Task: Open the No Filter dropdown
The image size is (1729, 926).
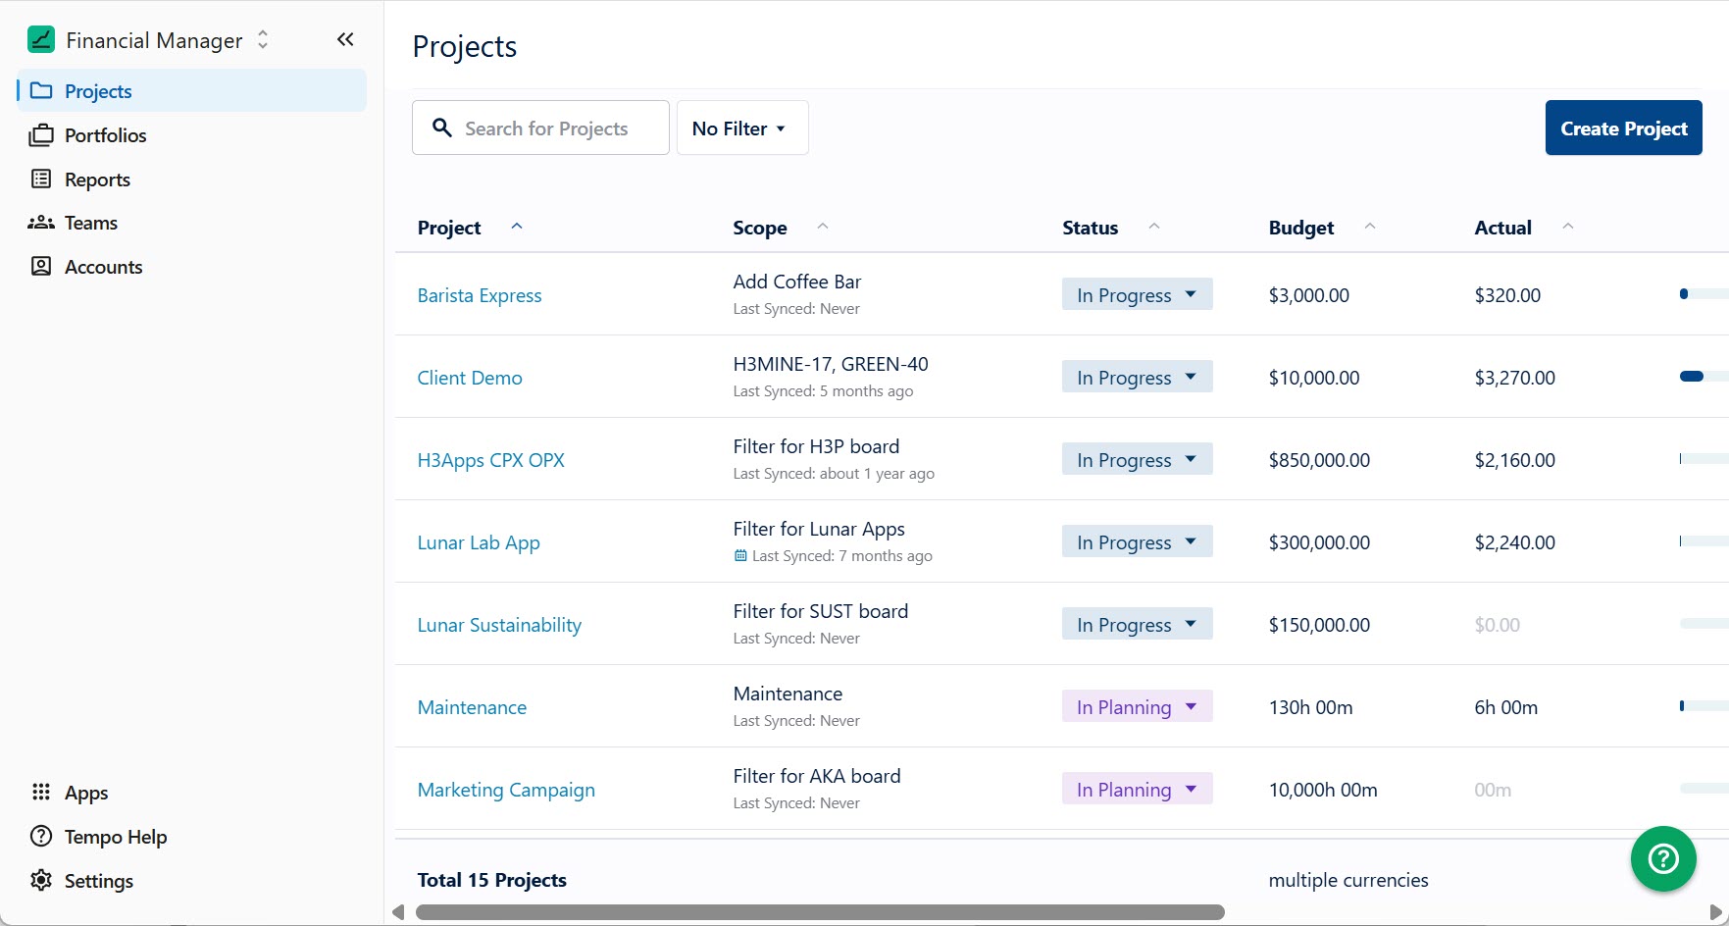Action: tap(741, 128)
